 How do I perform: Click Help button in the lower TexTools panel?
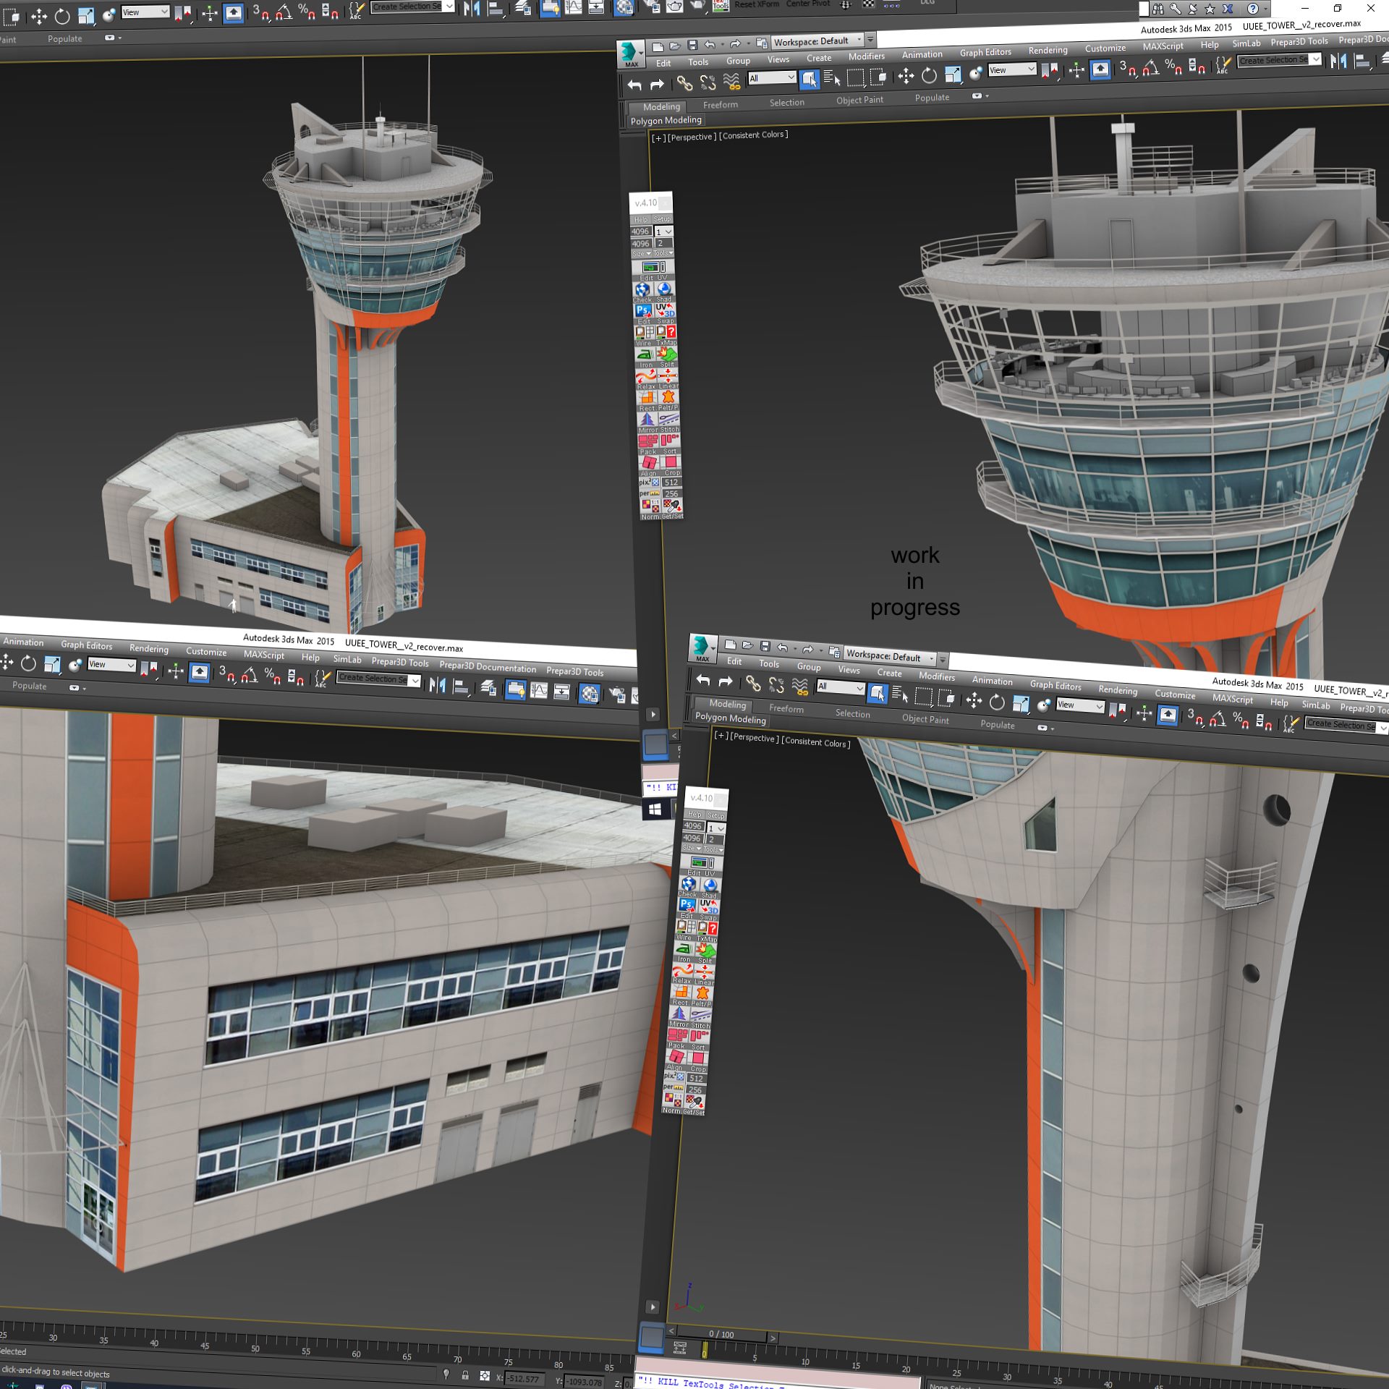click(x=694, y=814)
